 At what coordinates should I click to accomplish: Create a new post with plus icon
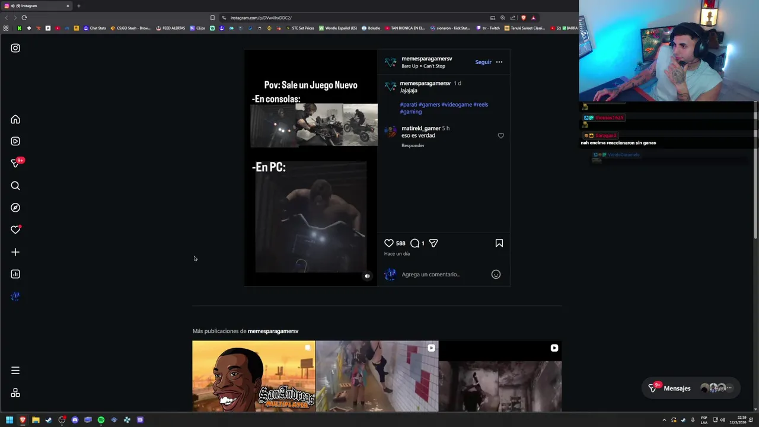click(x=15, y=252)
